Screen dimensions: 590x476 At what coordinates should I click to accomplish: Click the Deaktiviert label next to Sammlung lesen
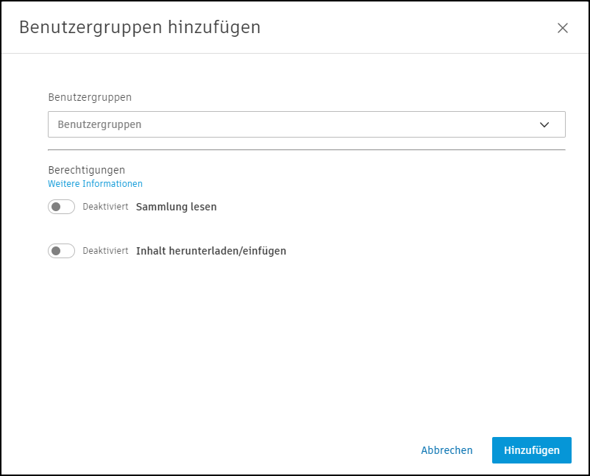tap(106, 207)
